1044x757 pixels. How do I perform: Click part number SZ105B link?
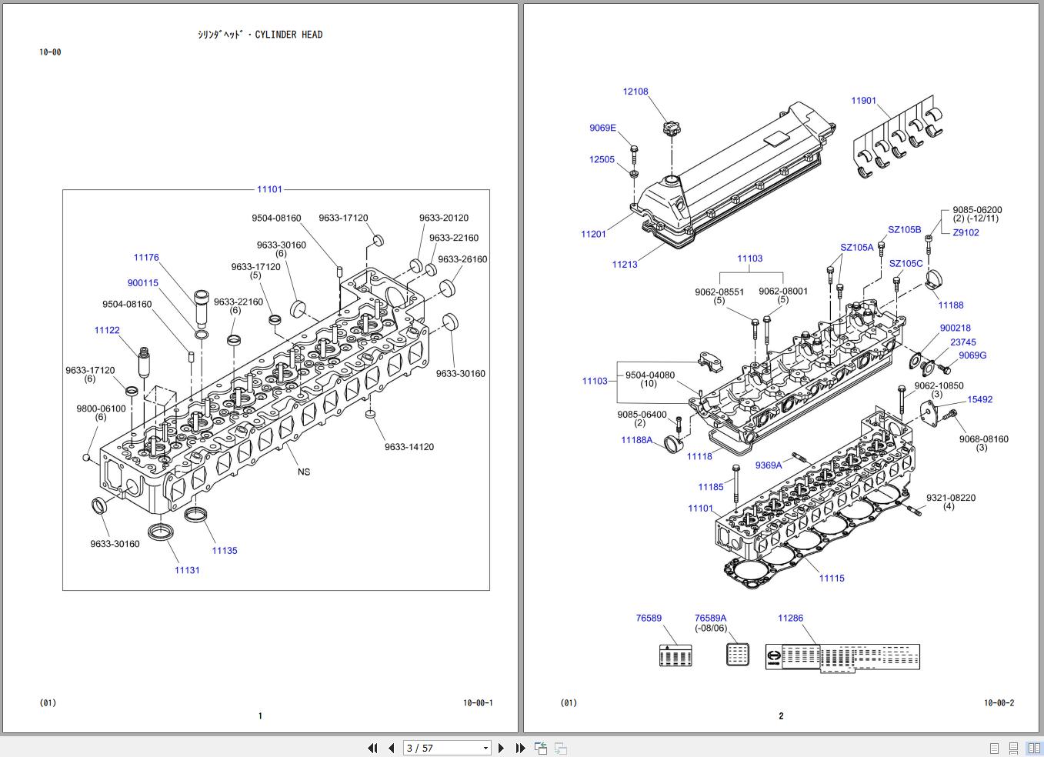coord(905,230)
